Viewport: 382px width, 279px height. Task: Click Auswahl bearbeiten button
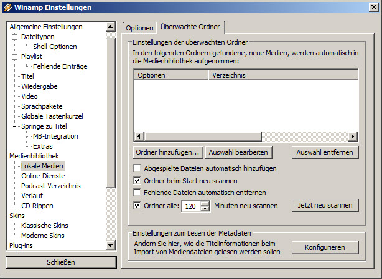tap(238, 152)
